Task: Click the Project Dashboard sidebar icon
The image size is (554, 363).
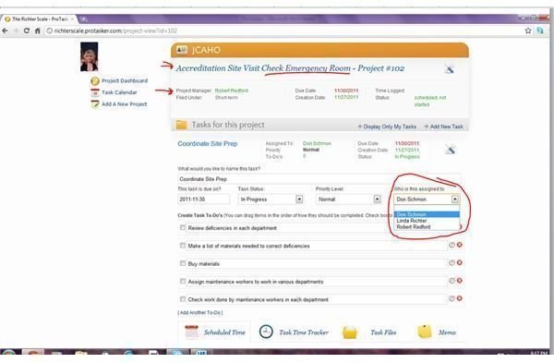Action: click(x=95, y=81)
